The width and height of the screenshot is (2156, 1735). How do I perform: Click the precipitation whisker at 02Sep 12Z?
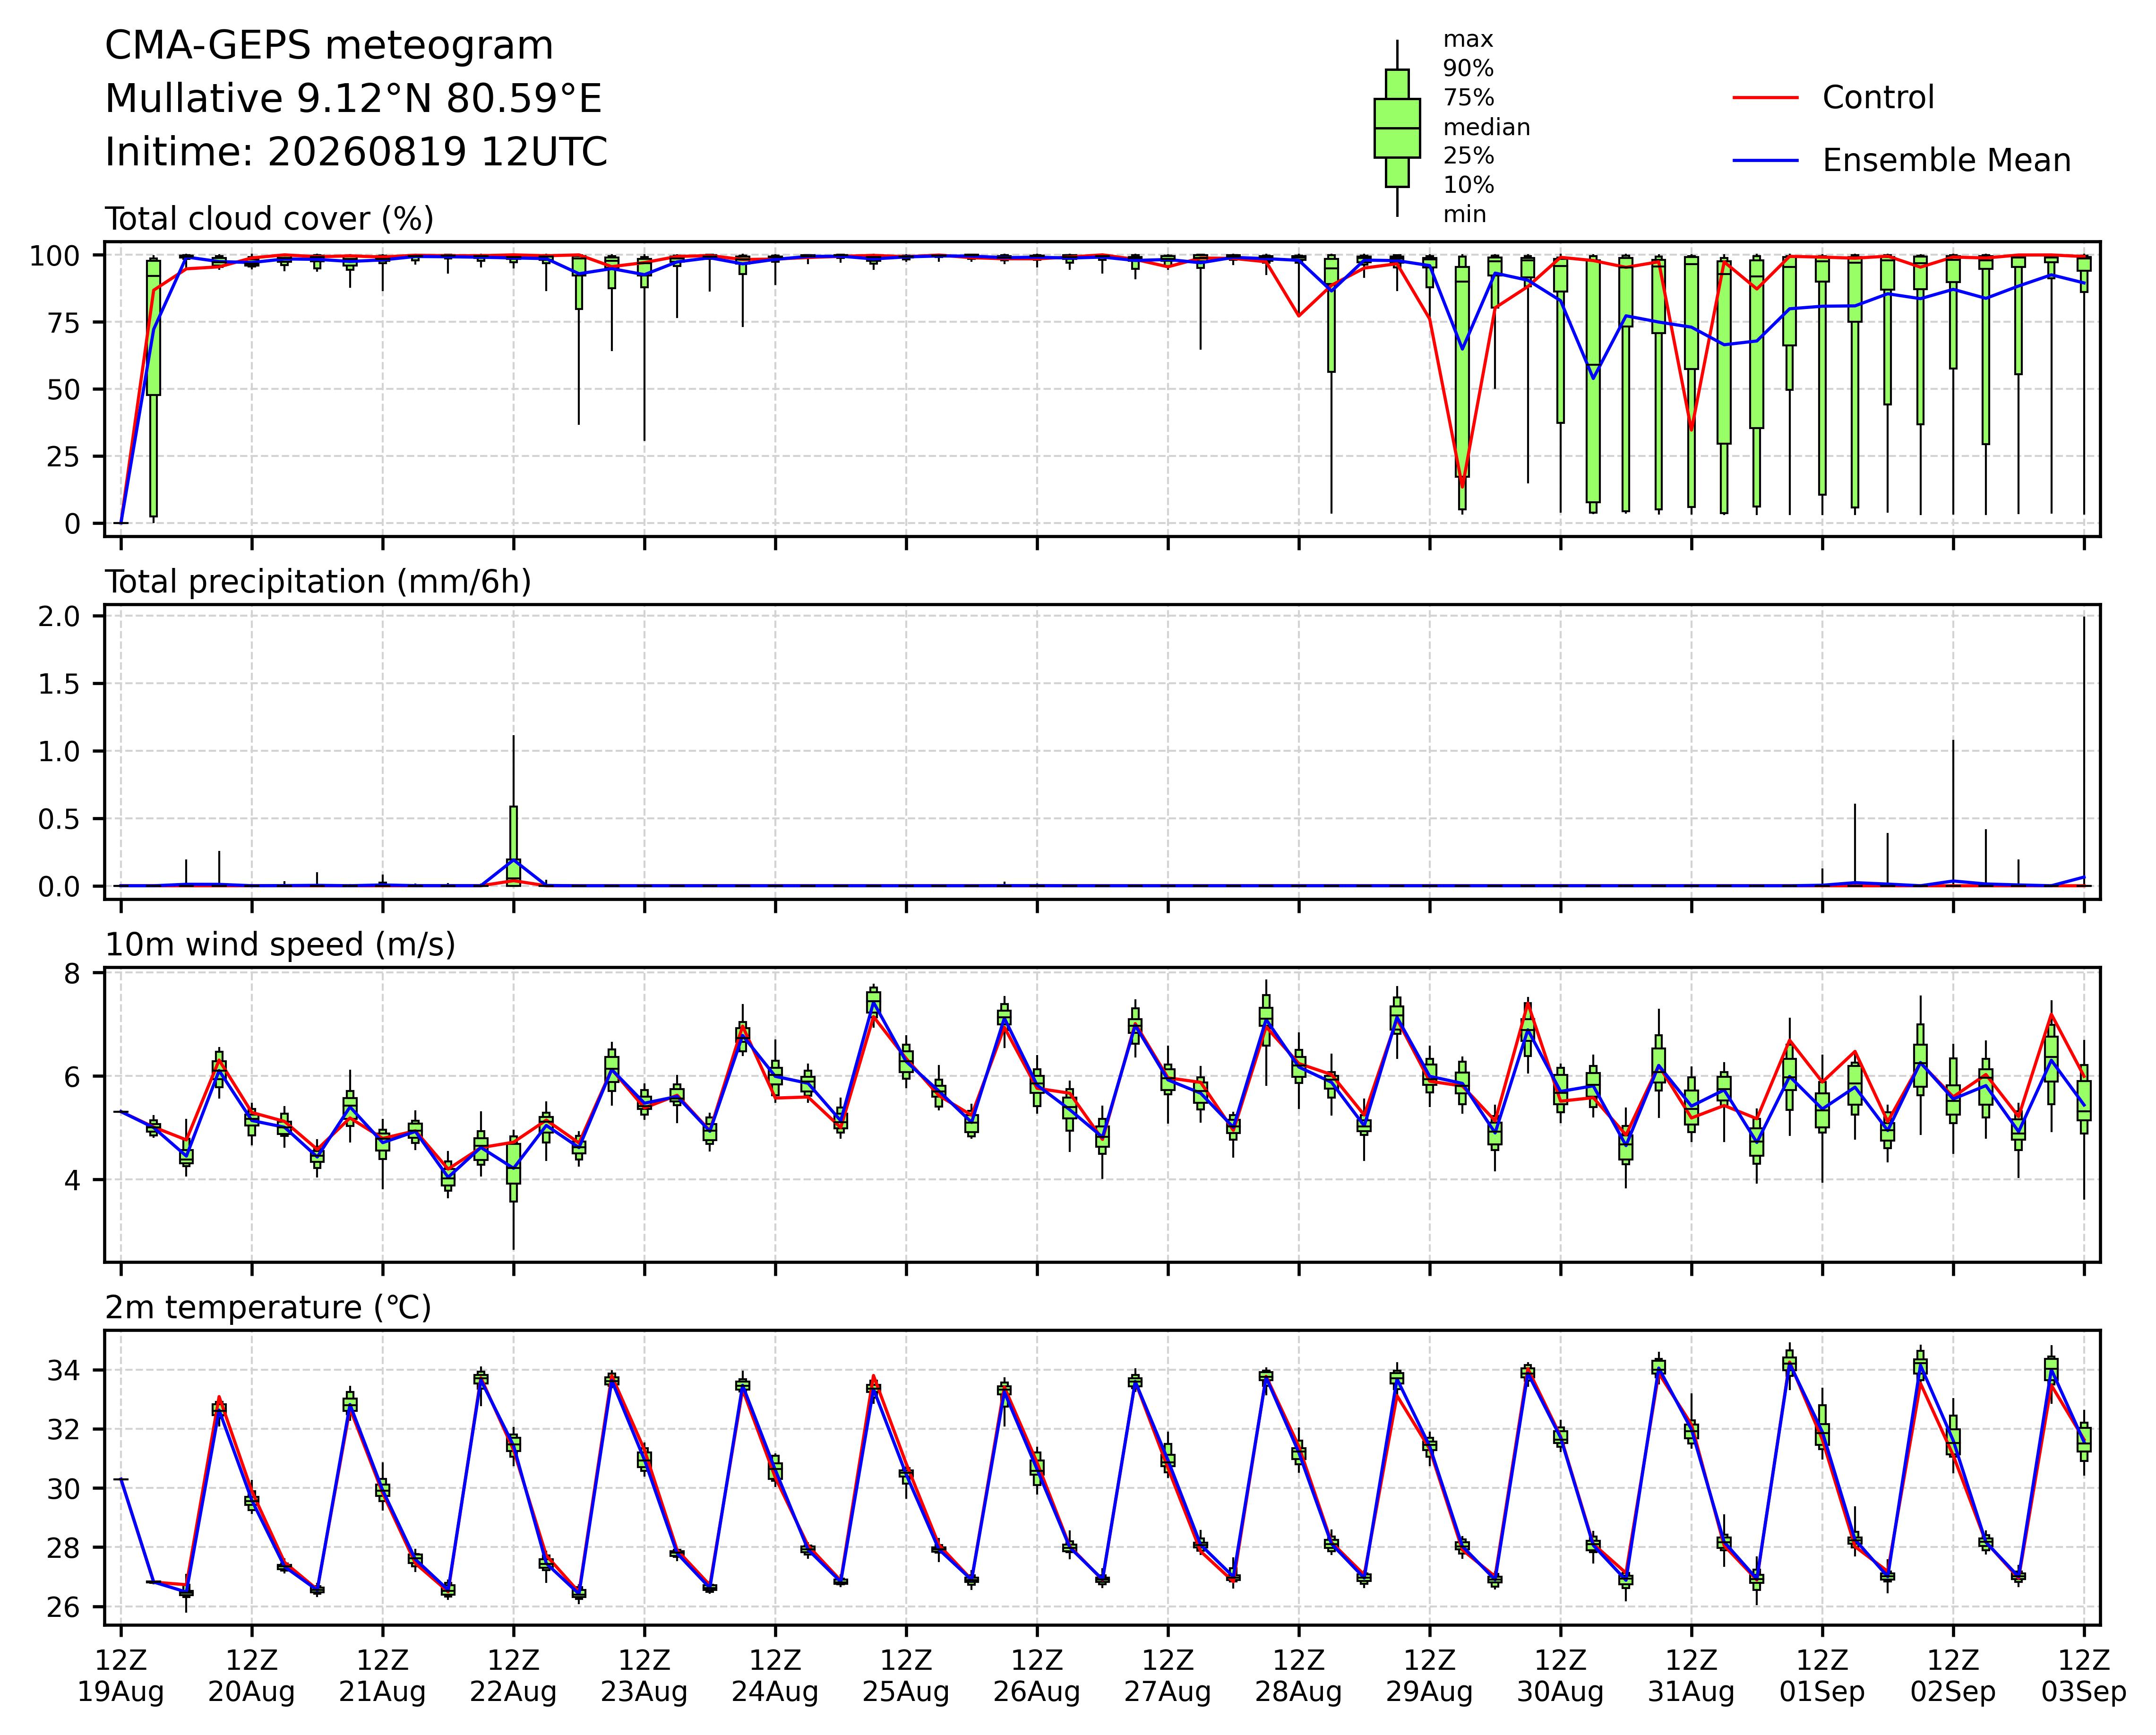(x=1953, y=812)
